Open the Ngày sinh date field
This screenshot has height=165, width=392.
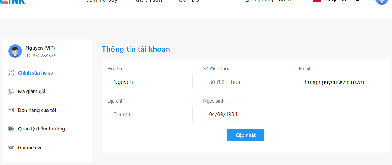pos(246,114)
